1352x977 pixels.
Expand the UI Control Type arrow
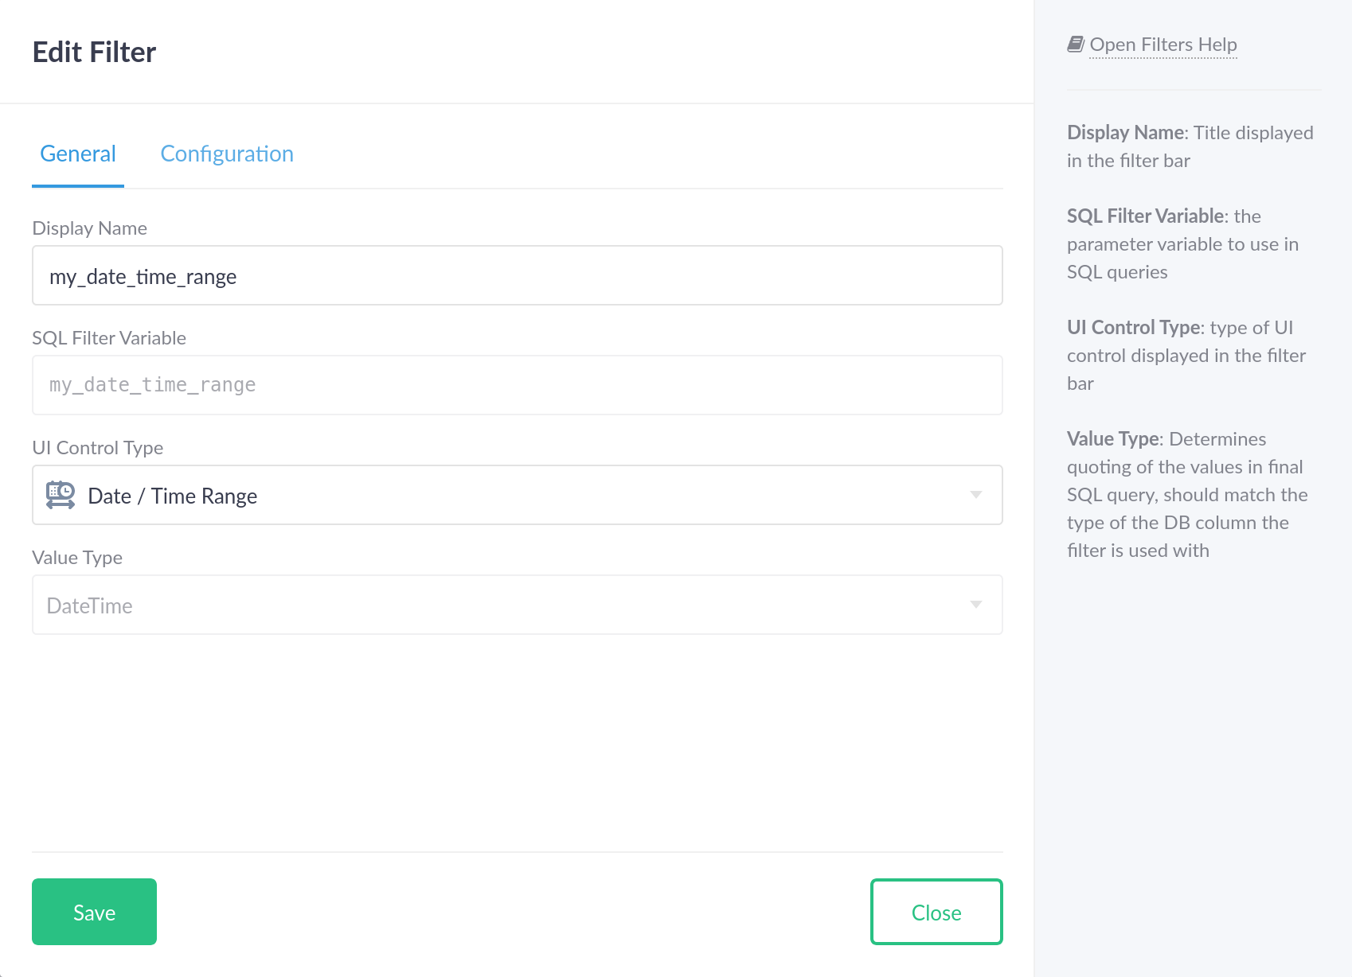click(976, 495)
